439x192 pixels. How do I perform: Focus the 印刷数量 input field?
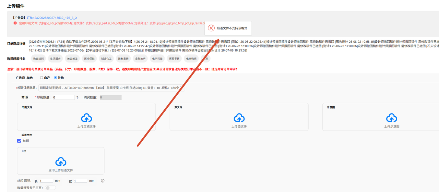pyautogui.click(x=63, y=97)
